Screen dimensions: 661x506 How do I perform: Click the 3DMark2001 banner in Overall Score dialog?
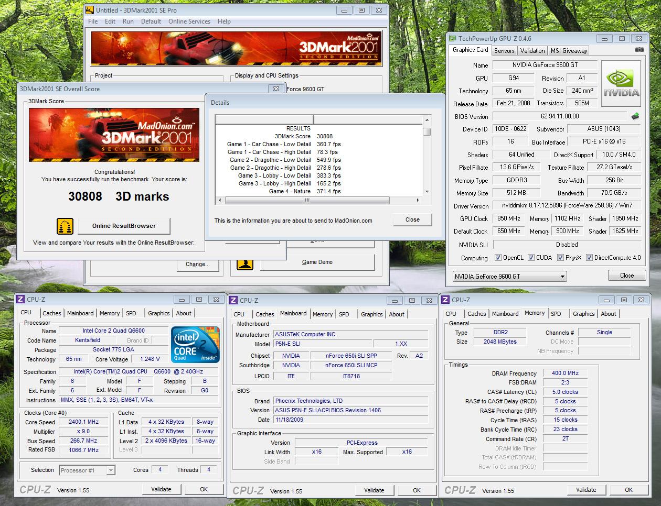click(x=114, y=135)
